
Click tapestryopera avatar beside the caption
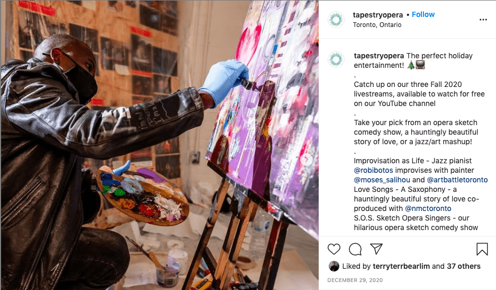336,59
